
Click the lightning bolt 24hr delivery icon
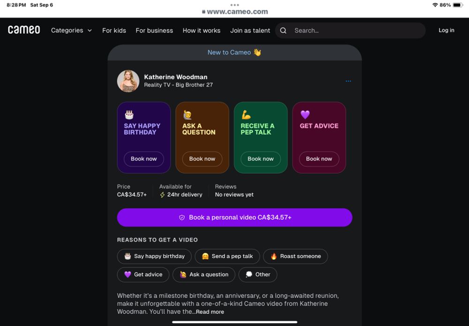(x=162, y=195)
